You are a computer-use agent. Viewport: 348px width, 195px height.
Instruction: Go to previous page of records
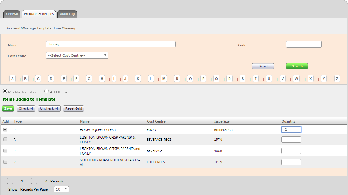tap(10, 181)
